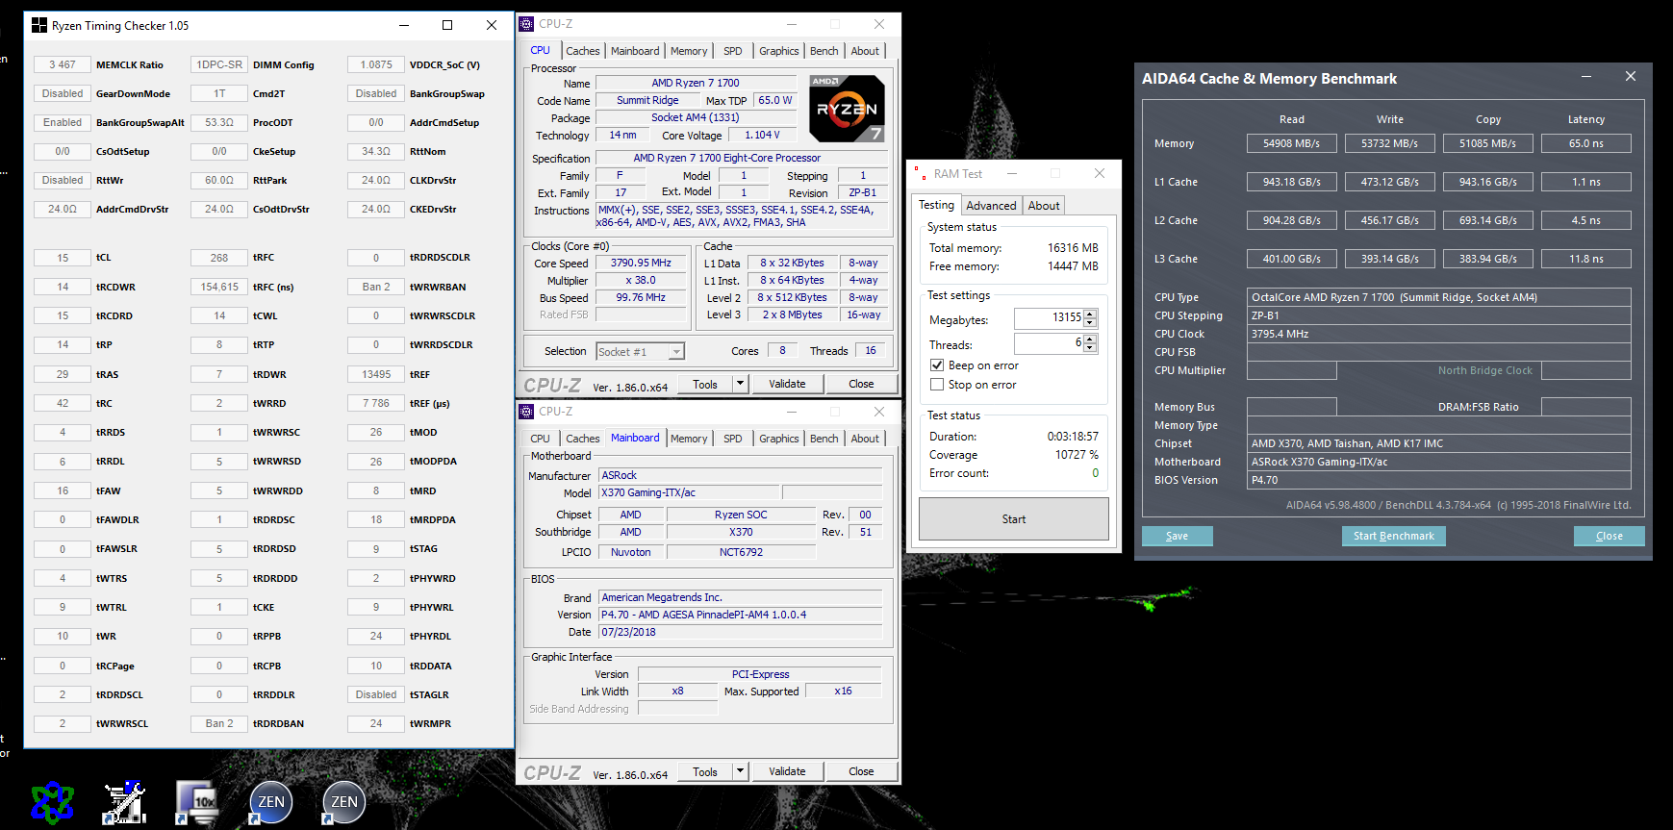
Task: Click the Link Width x8 field
Action: [677, 691]
